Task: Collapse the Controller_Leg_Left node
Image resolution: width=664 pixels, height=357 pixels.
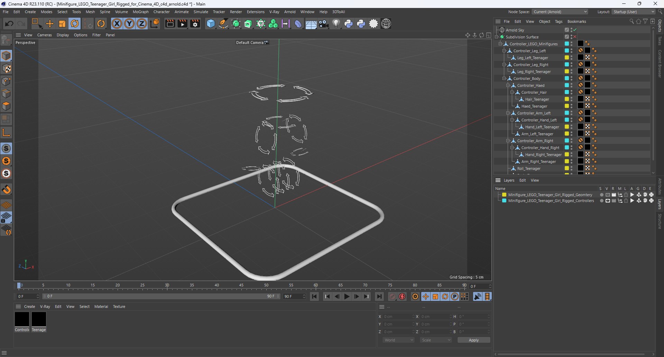Action: click(x=504, y=51)
